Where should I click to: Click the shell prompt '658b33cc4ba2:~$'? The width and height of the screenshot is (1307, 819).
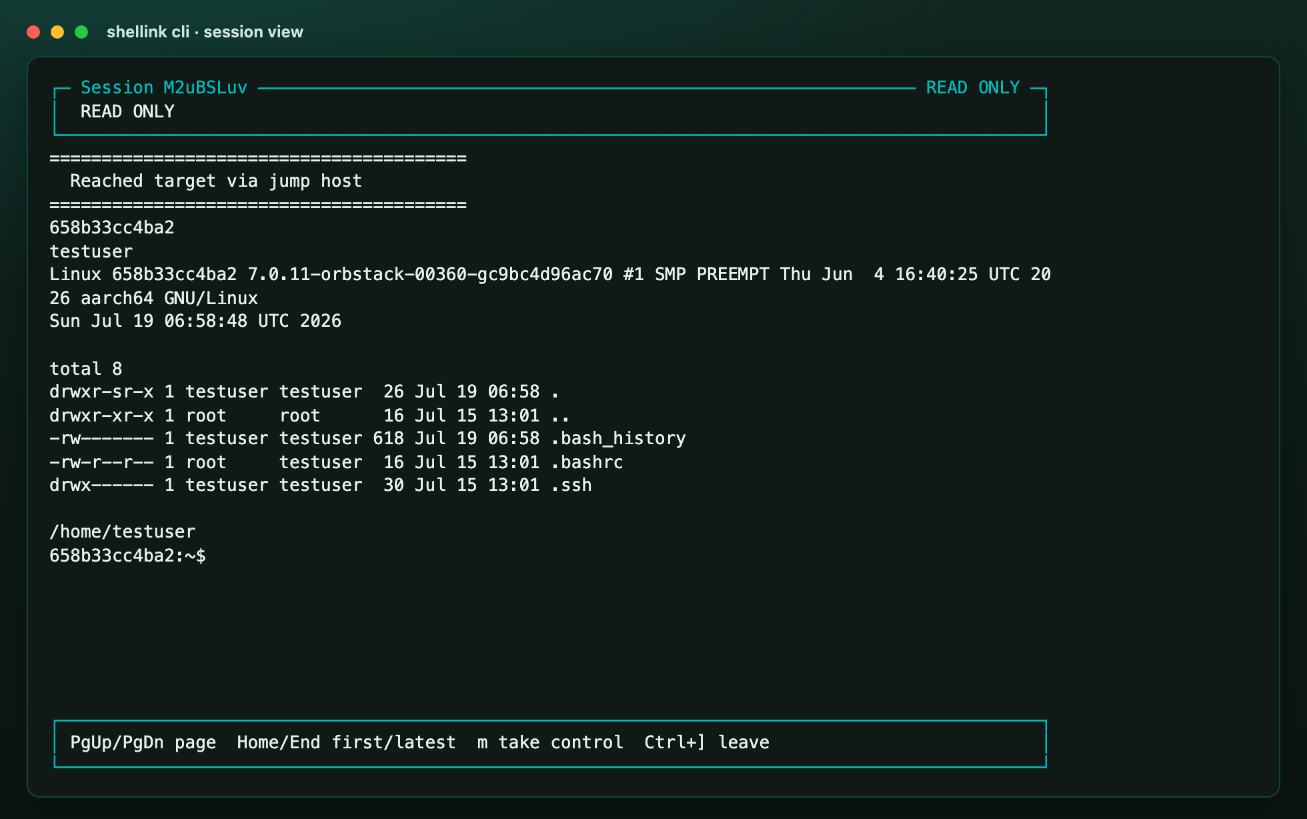tap(128, 556)
